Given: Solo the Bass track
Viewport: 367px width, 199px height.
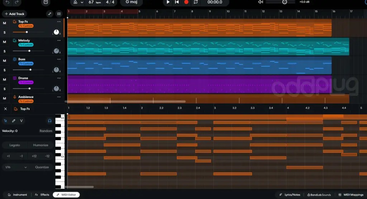Looking at the screenshot, I should pyautogui.click(x=4, y=70).
